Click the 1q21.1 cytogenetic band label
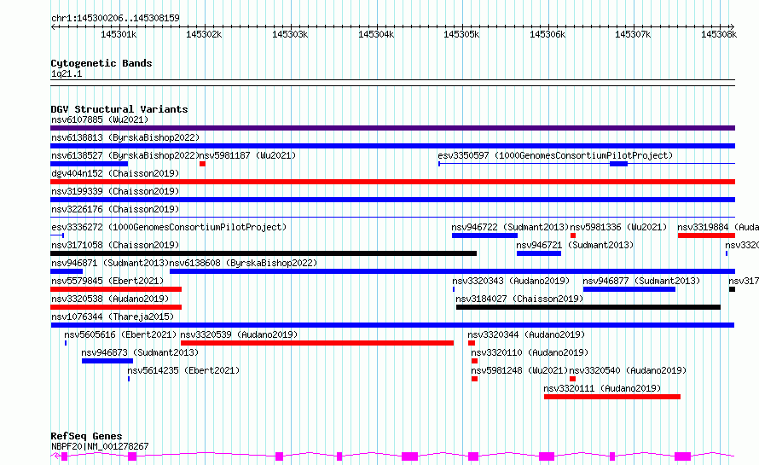 point(67,74)
